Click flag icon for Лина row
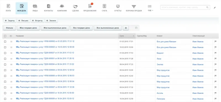This screenshot has height=102, width=221. pyautogui.click(x=215, y=59)
